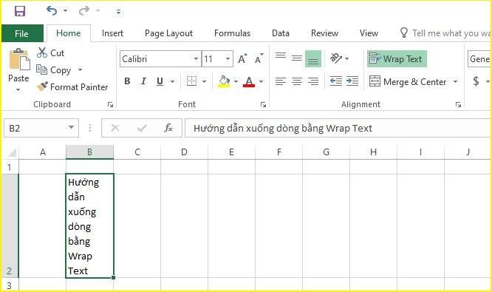Increase font size with the larger A icon
The image size is (492, 292).
242,58
